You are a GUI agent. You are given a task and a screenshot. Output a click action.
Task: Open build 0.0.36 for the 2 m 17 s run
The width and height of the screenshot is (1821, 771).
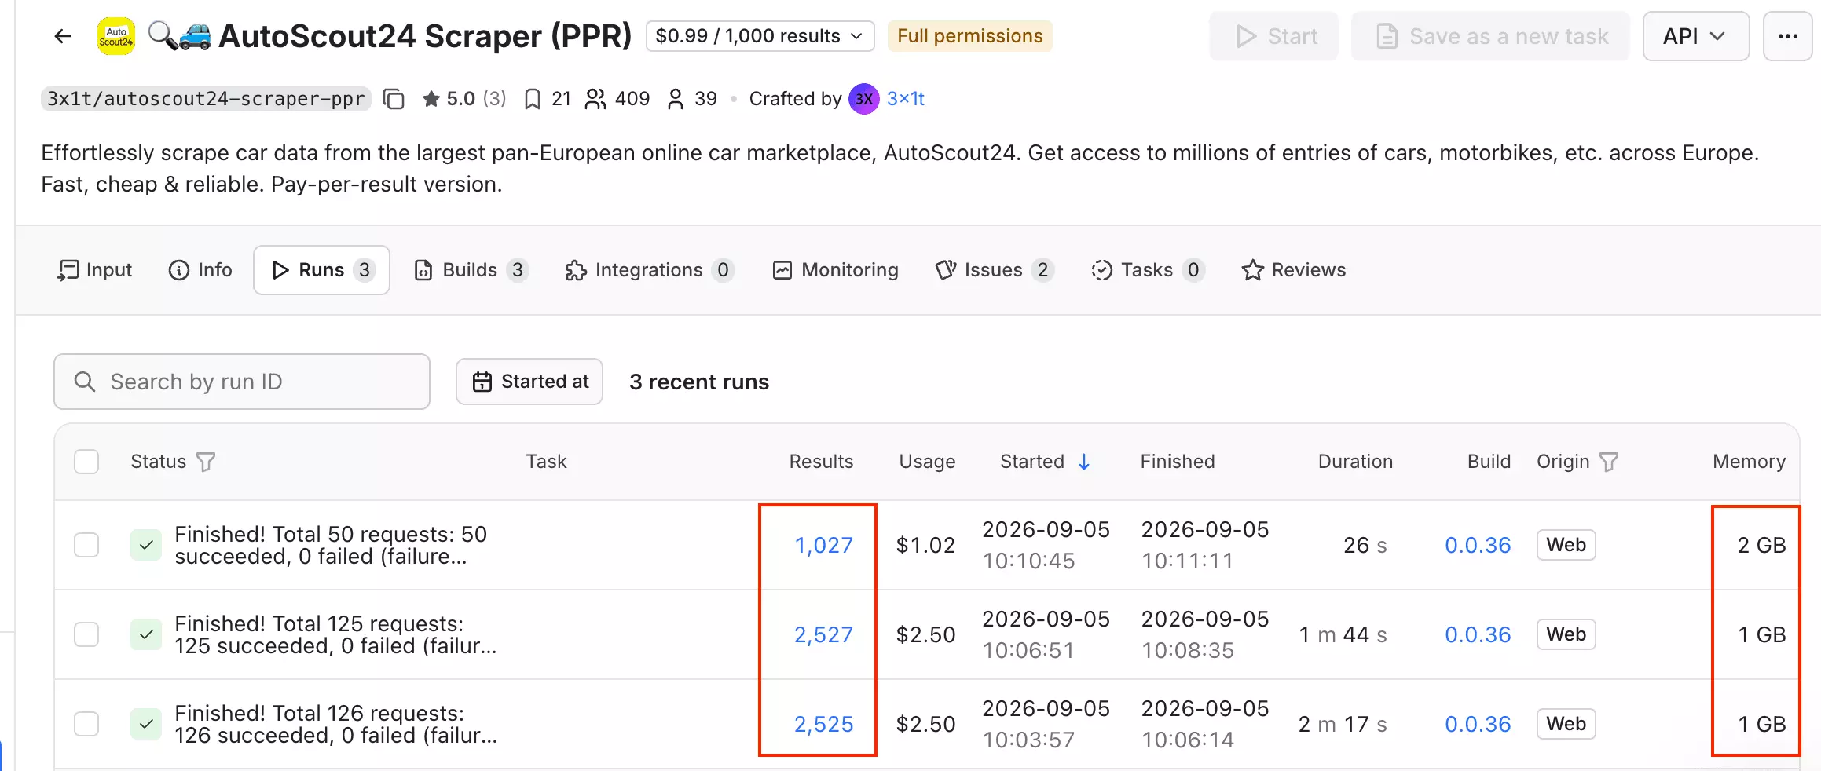(x=1478, y=724)
